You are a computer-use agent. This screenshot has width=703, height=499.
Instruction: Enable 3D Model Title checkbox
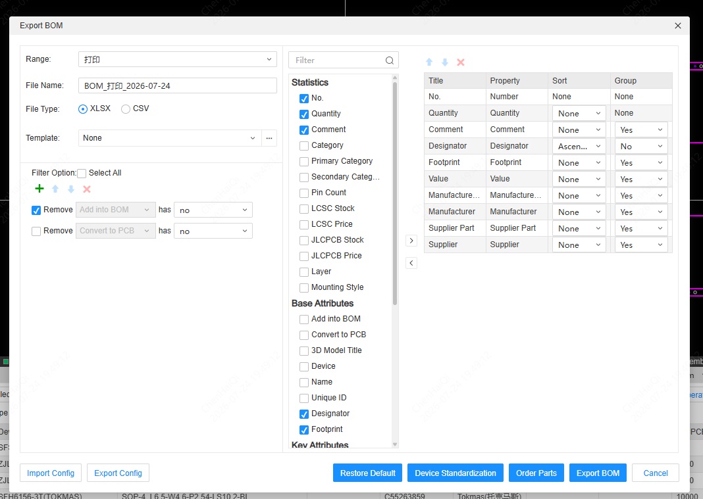click(x=304, y=350)
